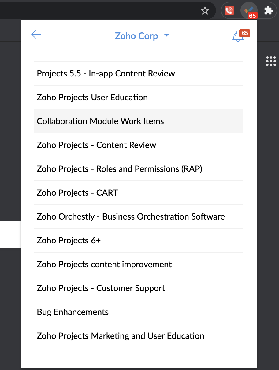Expand the Zoho Corp portal dropdown
Viewport: 279px width, 370px height.
click(142, 36)
